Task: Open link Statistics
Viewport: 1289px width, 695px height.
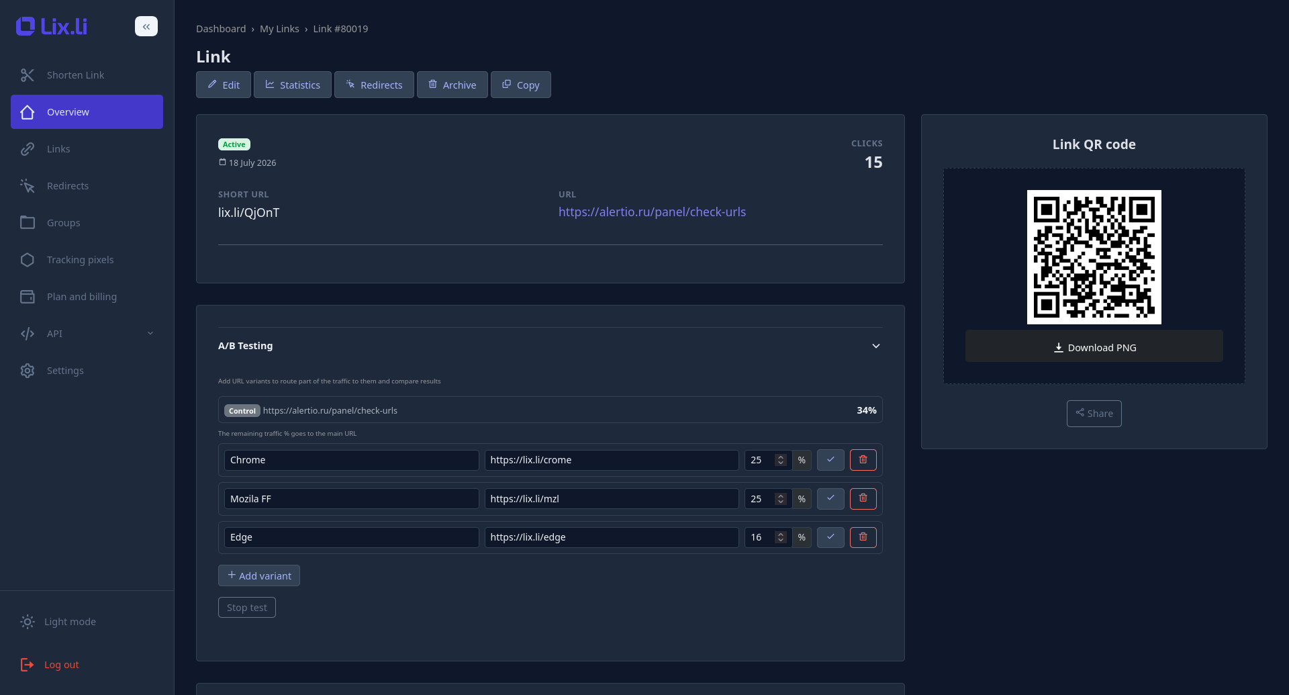Action: point(293,85)
